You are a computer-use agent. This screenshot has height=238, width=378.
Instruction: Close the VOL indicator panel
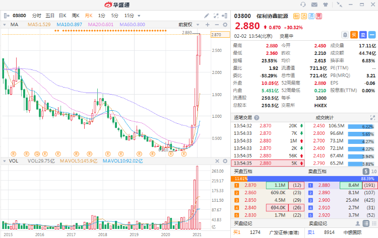tap(217, 161)
